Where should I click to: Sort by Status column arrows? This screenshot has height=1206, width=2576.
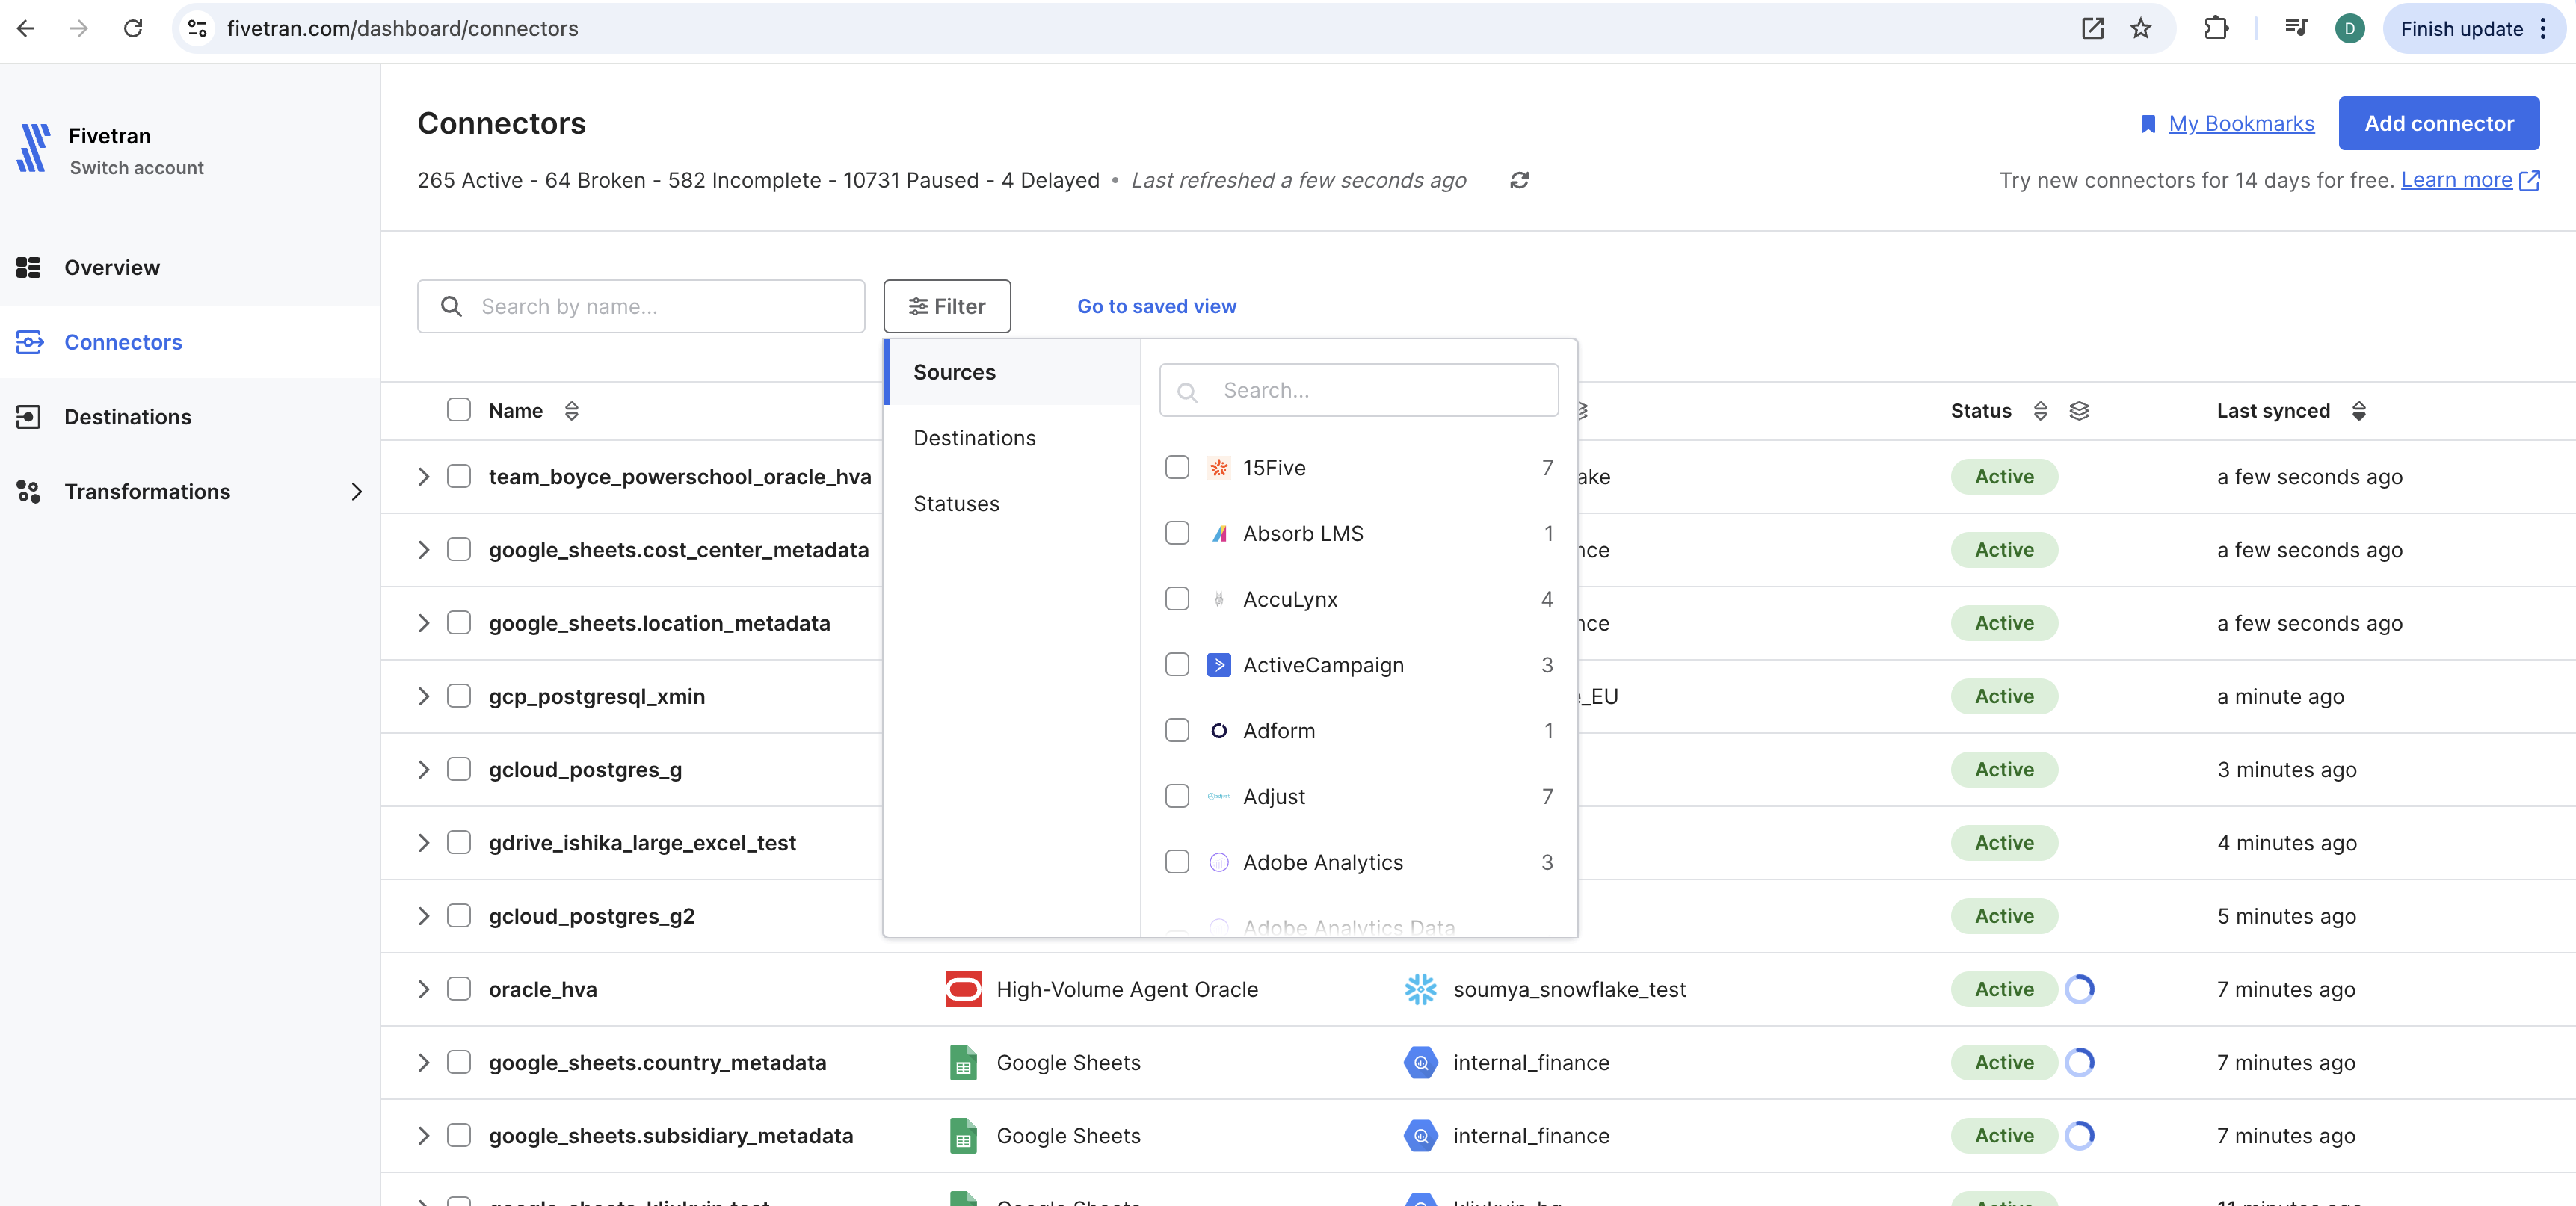2040,411
